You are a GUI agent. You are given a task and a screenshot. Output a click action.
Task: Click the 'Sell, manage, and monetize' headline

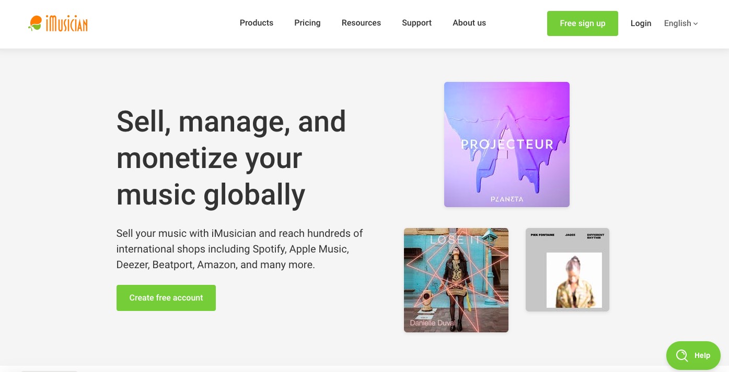(x=231, y=158)
